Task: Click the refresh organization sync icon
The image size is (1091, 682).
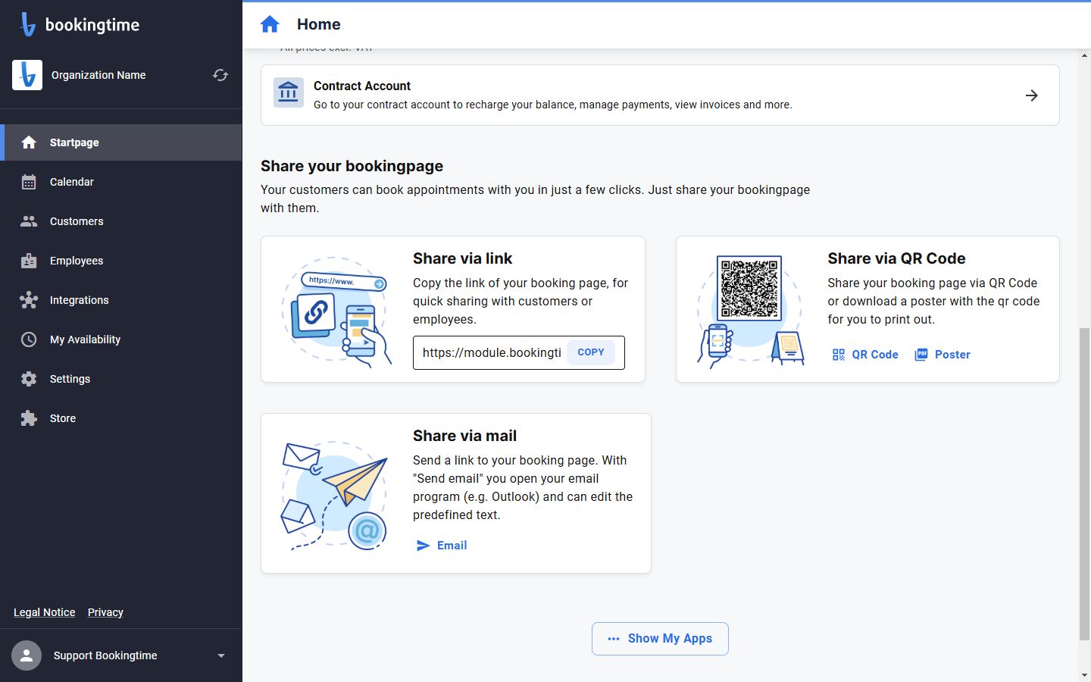Action: coord(220,75)
